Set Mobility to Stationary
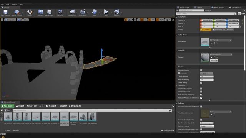246x138 pixels. point(217,30)
